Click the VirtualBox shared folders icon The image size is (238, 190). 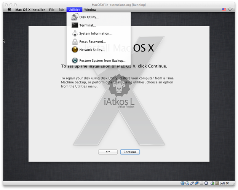tap(201, 183)
